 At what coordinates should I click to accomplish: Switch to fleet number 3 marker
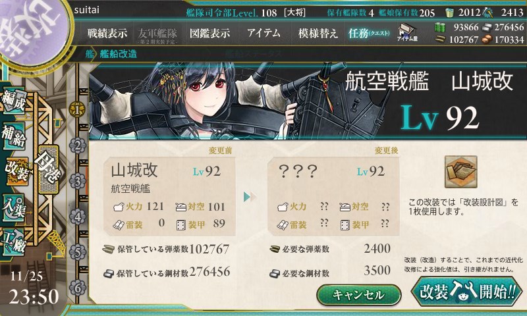(x=77, y=181)
